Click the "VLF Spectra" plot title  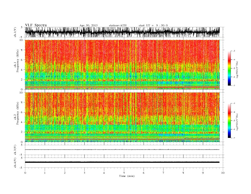[x=36, y=25]
